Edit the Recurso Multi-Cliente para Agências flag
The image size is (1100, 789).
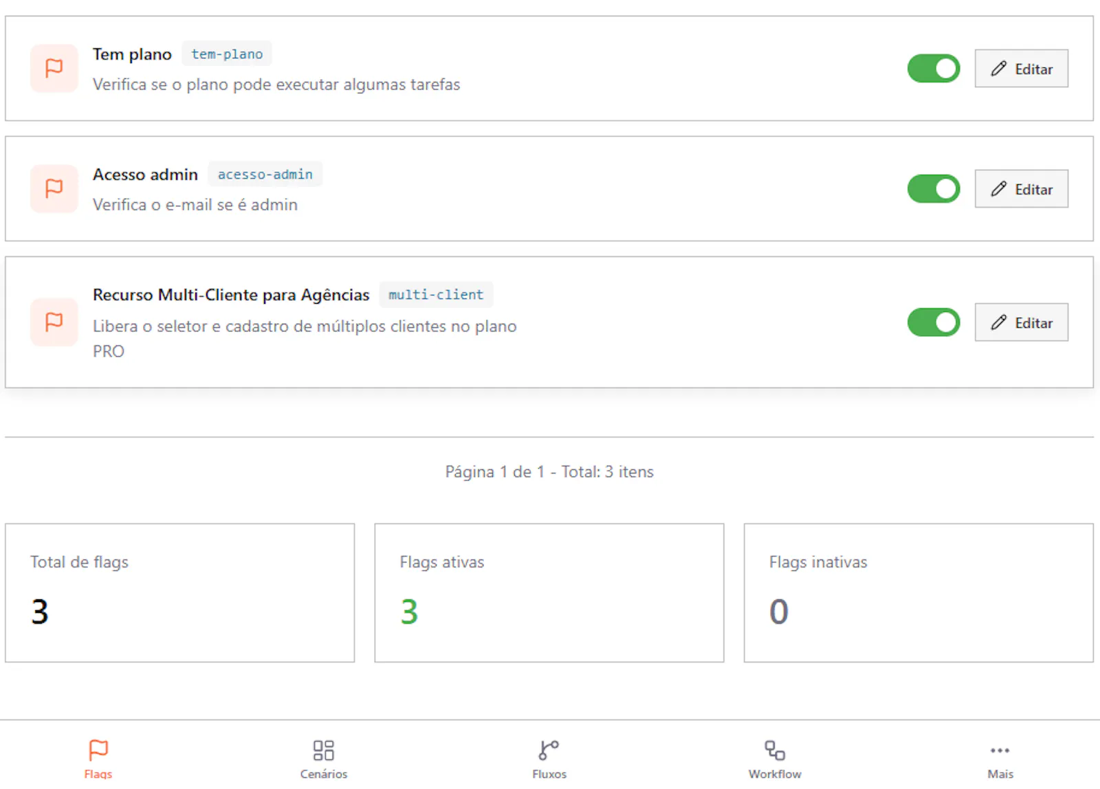pyautogui.click(x=1022, y=322)
